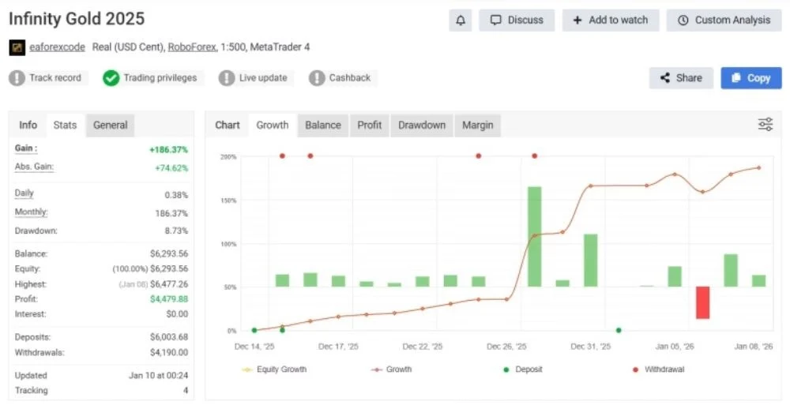Select the General info tab
This screenshot has width=790, height=405.
111,126
